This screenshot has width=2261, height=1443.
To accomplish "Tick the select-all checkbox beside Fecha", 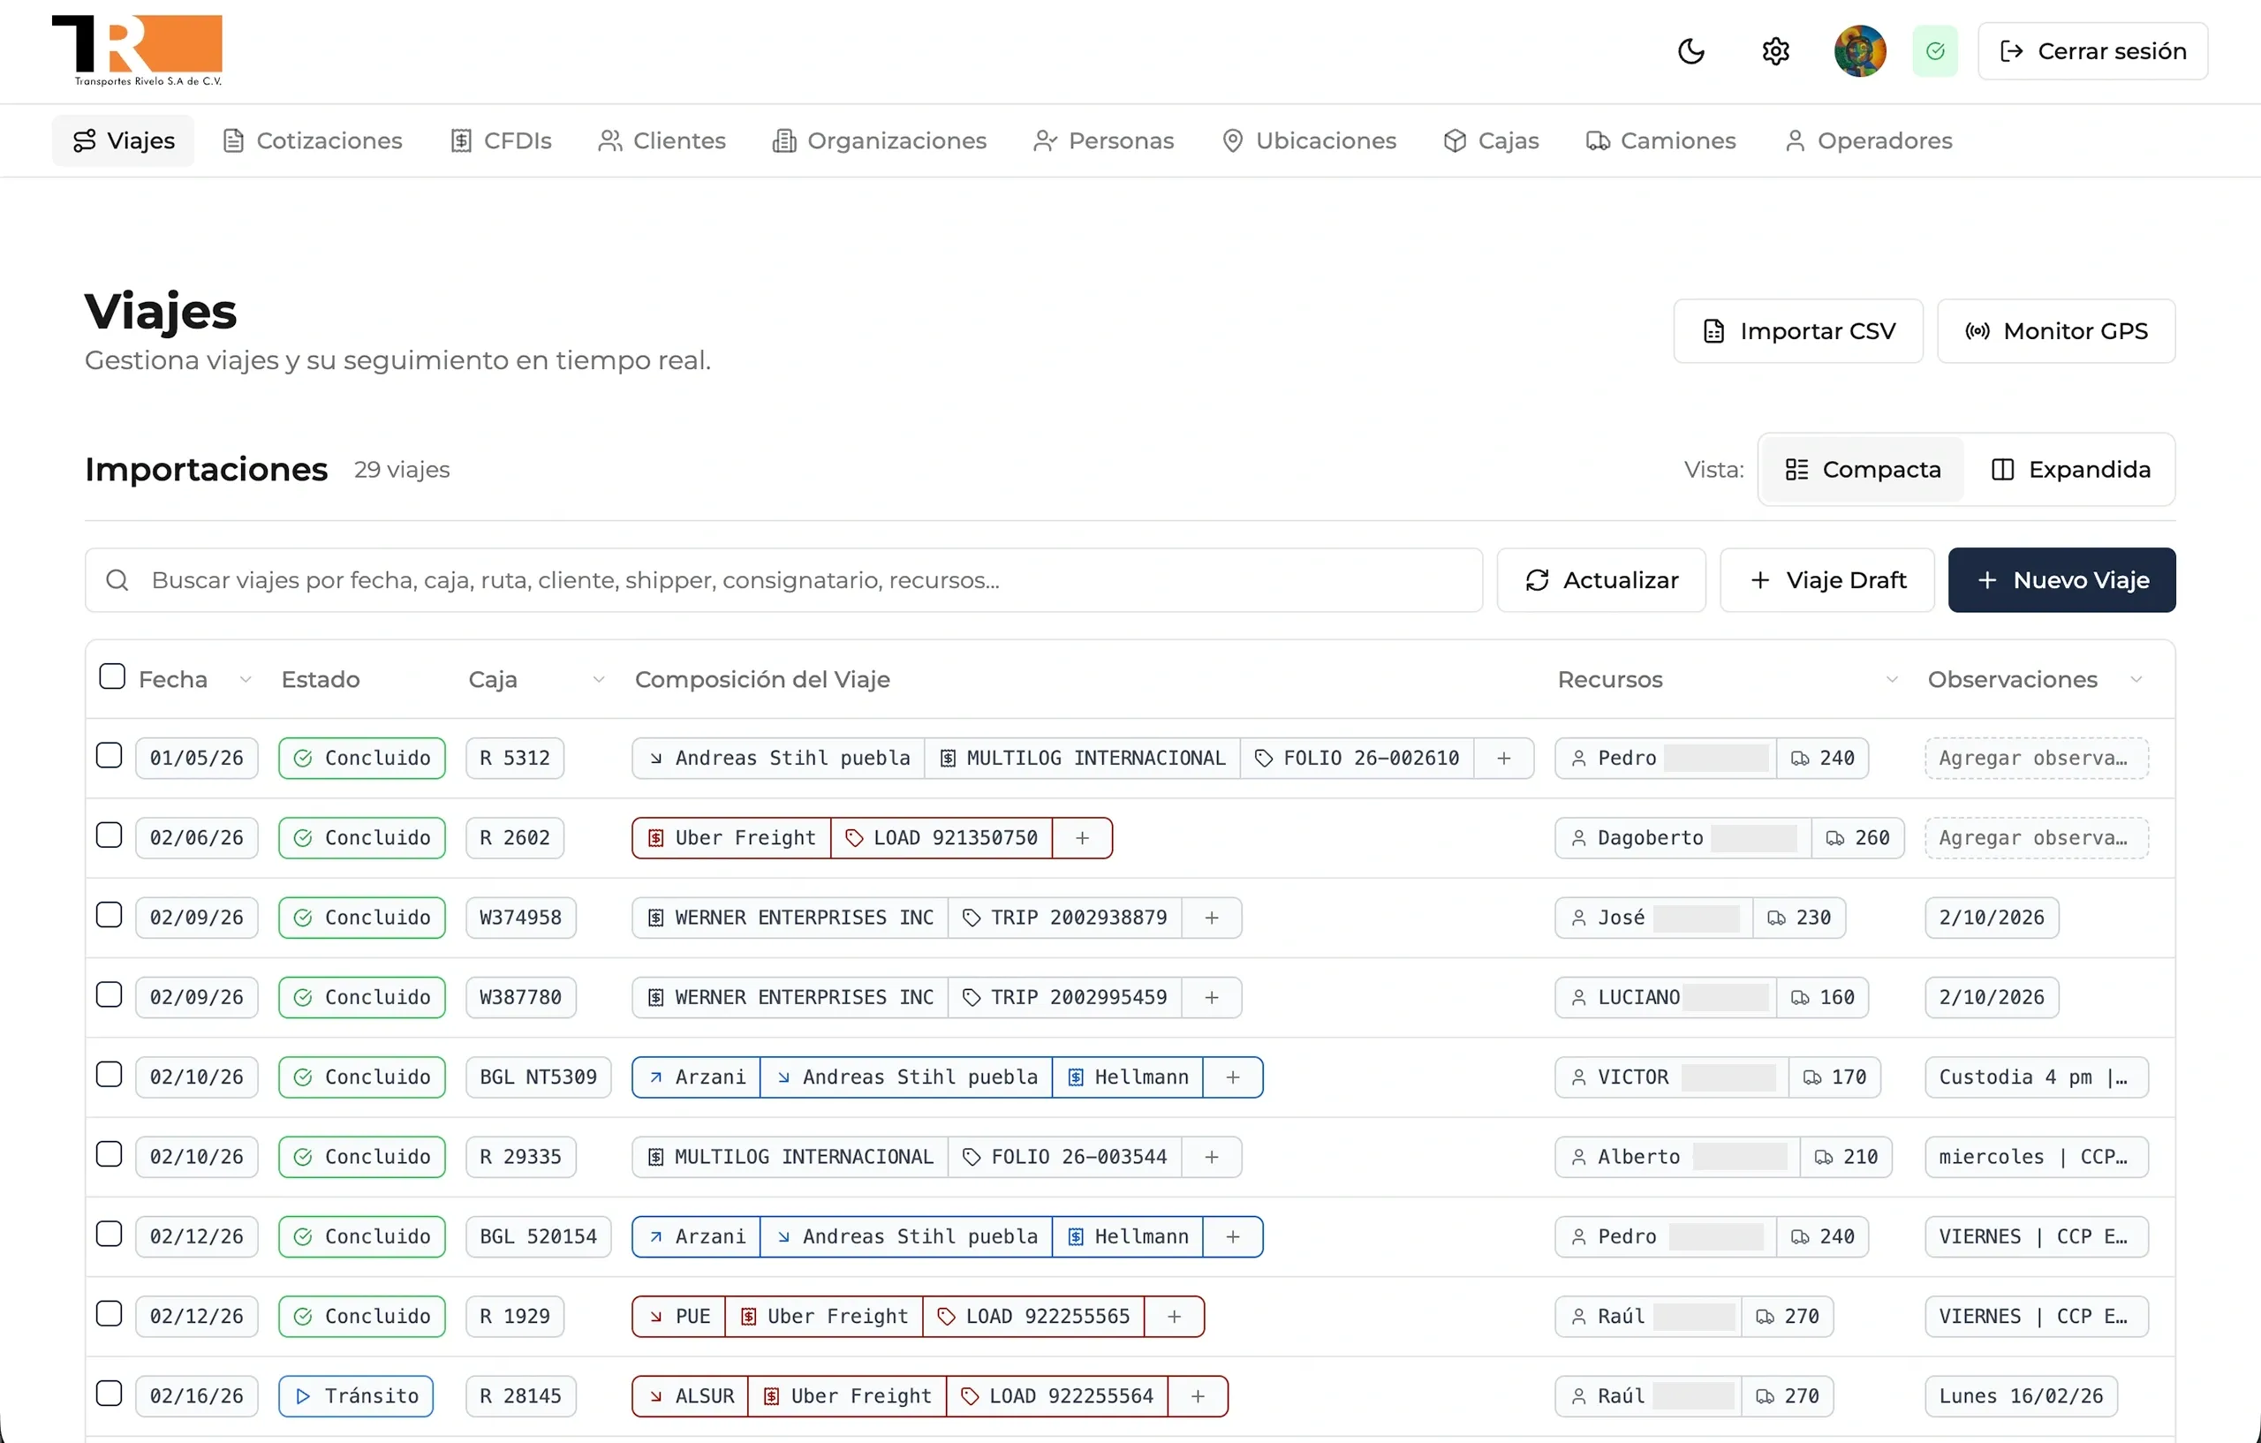I will (112, 677).
